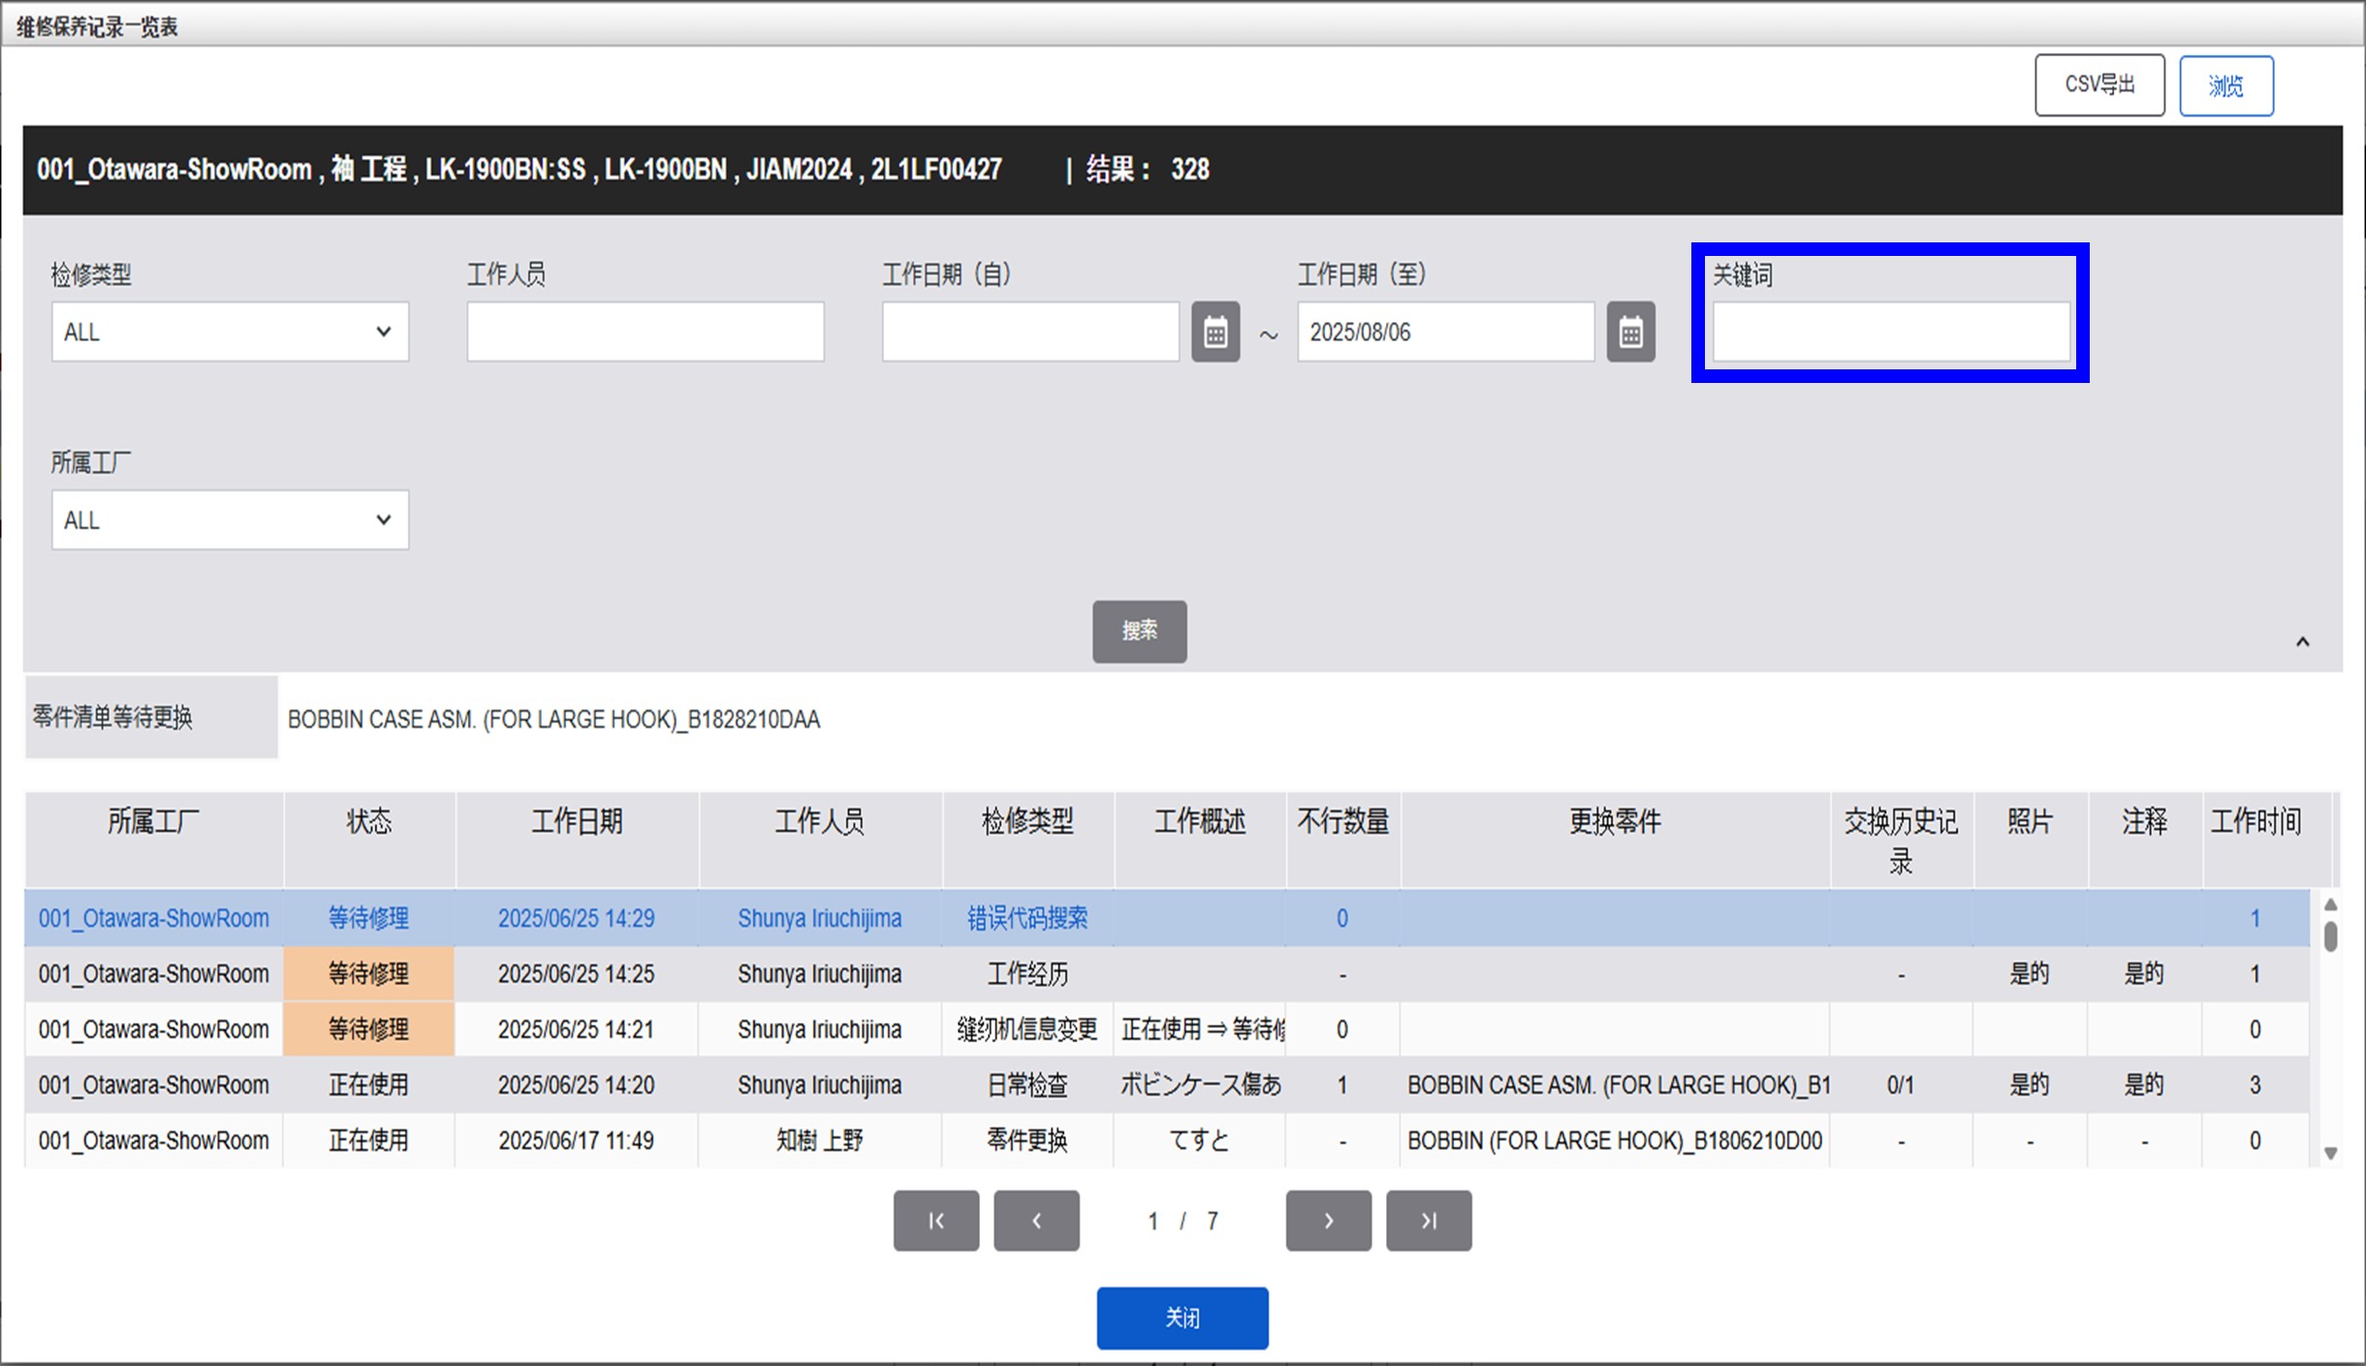
Task: Go to first page of results
Action: (935, 1221)
